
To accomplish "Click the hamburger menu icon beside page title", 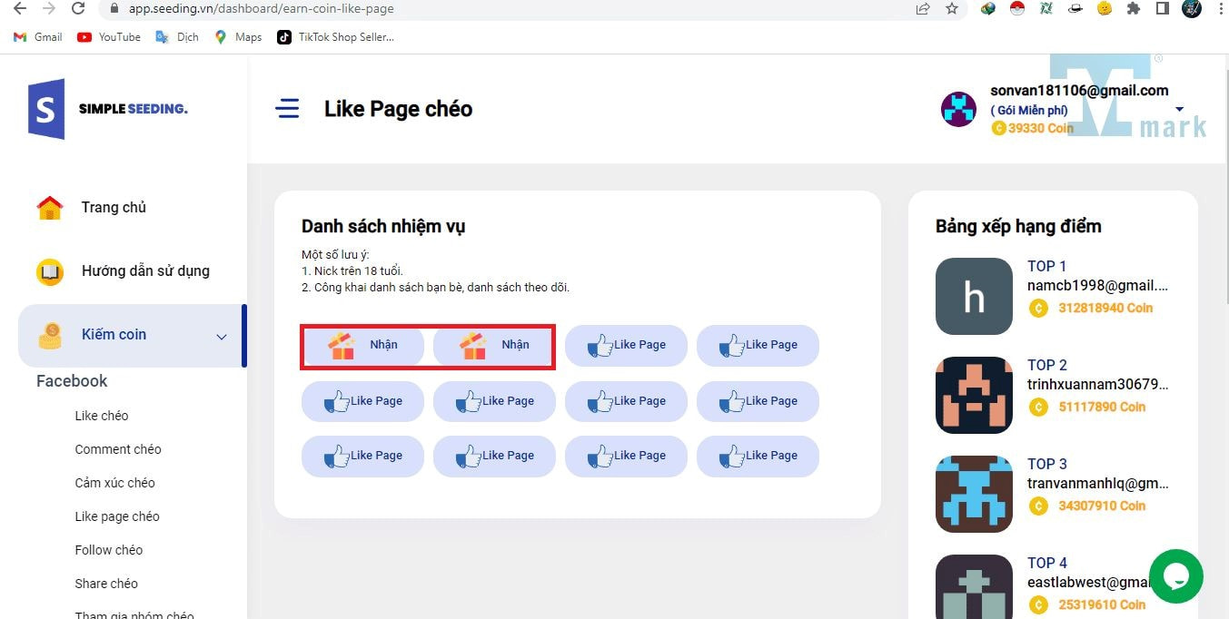I will click(287, 109).
